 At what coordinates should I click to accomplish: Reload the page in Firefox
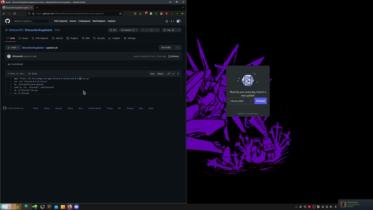15,13
